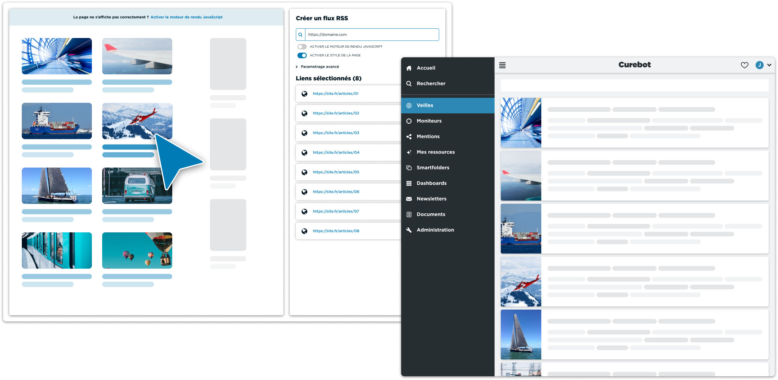Open the https://site.fr/articles/07 link

[336, 211]
